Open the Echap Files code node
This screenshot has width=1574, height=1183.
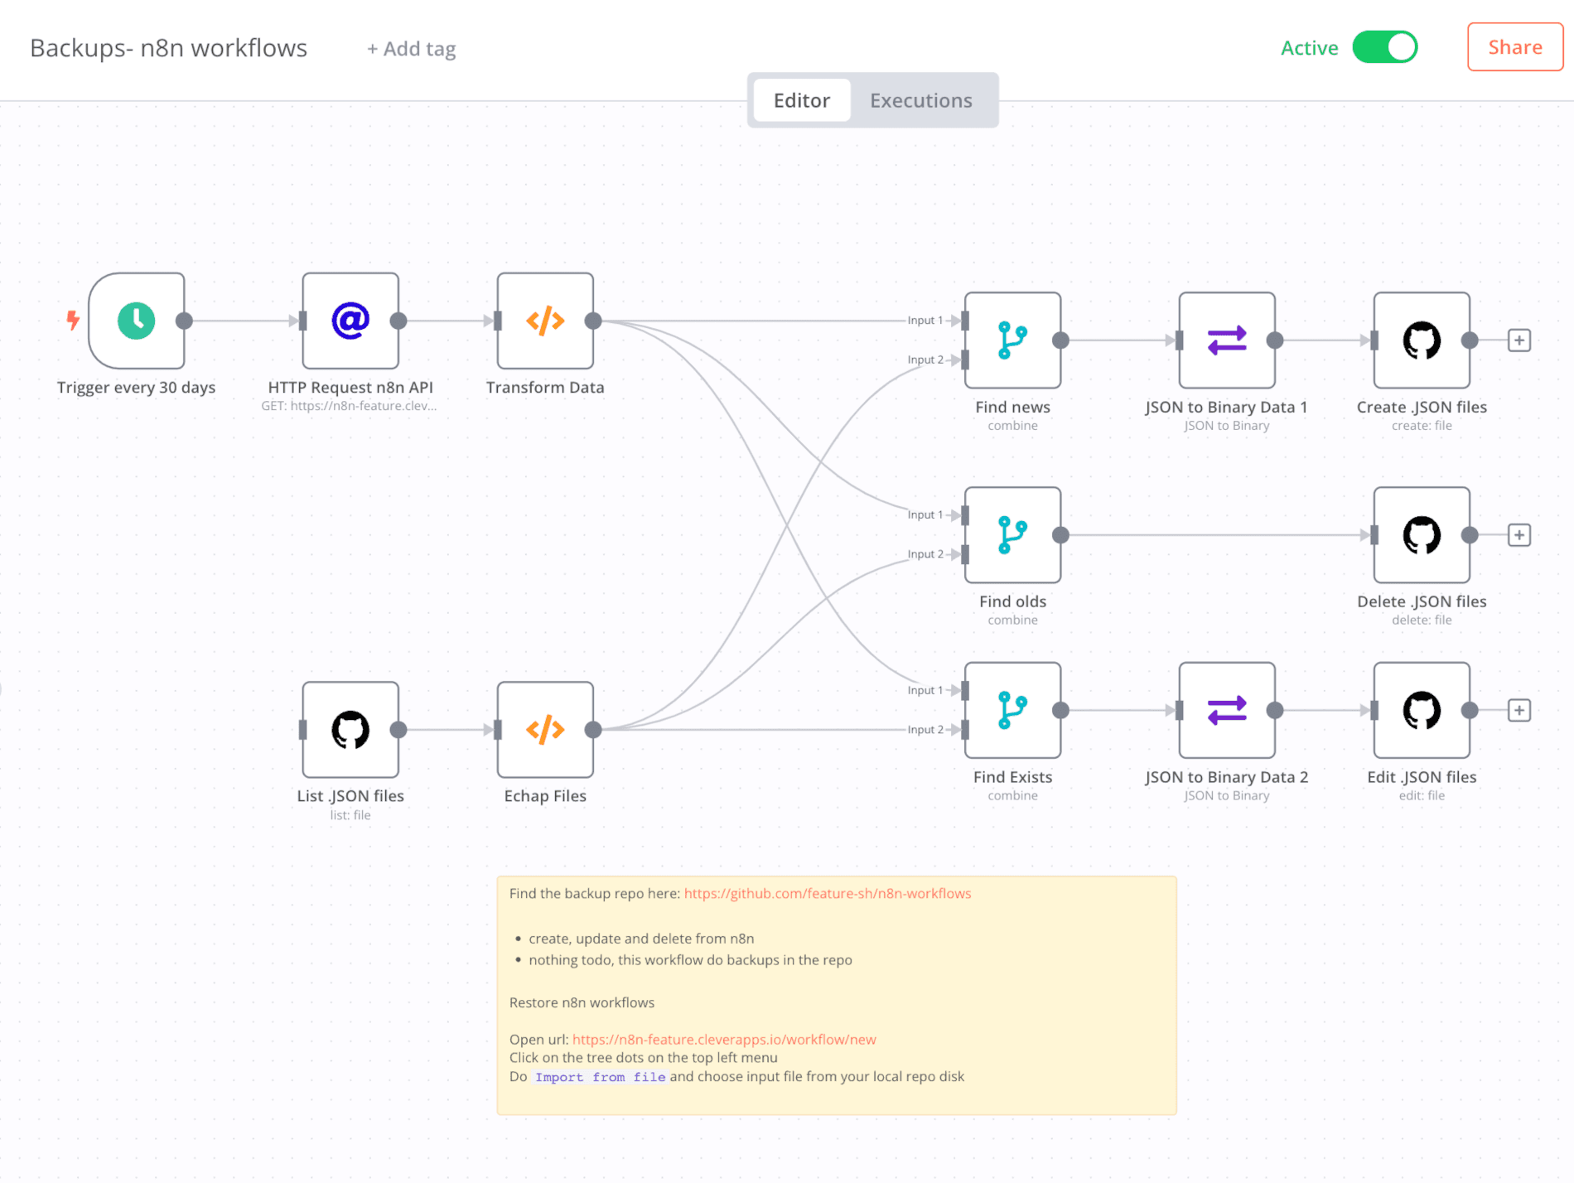[x=545, y=730]
